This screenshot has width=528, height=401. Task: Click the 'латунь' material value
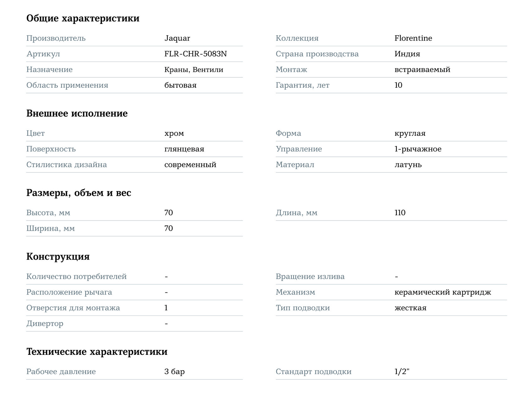[x=408, y=165]
